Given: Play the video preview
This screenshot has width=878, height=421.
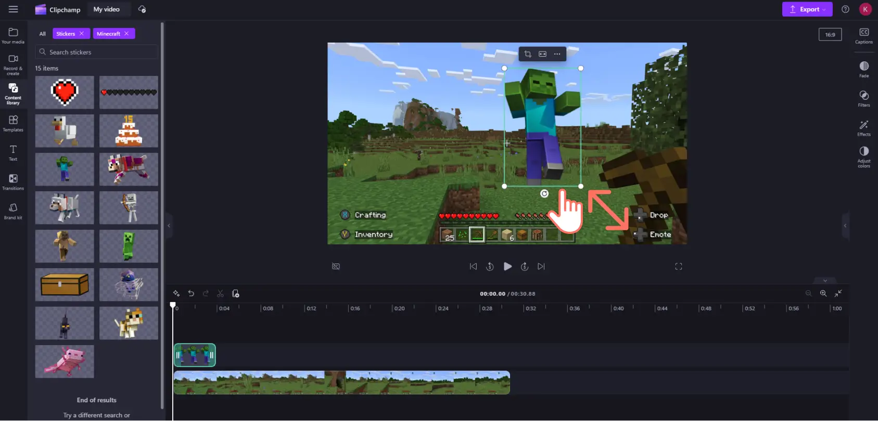Looking at the screenshot, I should click(x=507, y=266).
